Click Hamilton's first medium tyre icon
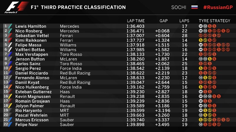 (x=201, y=26)
